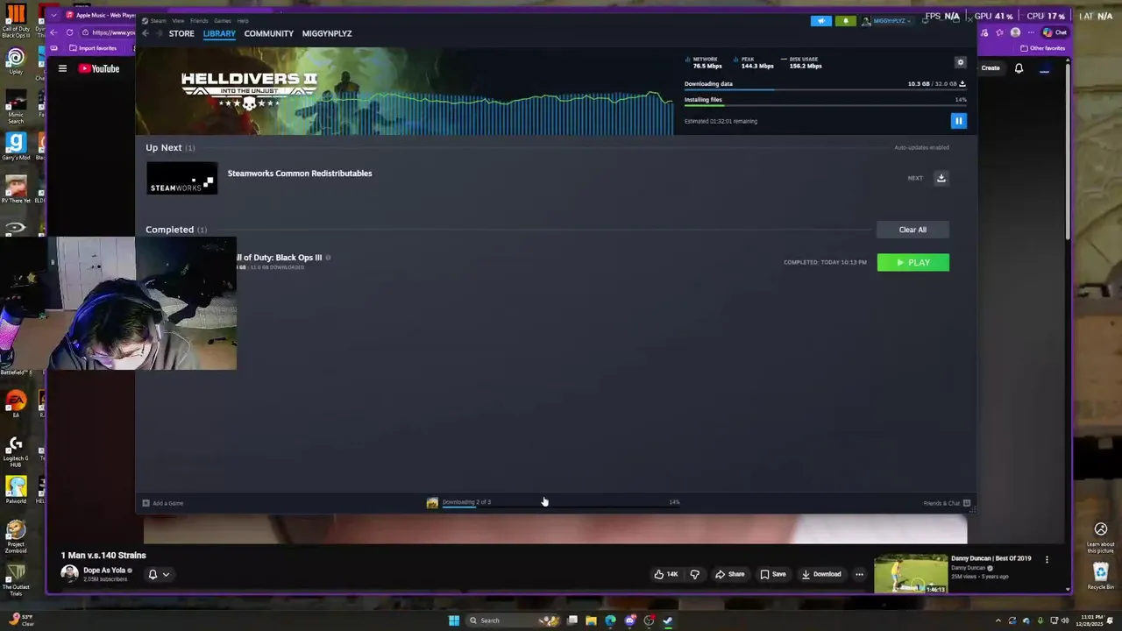Click the YouTube Create button
This screenshot has height=631, width=1122.
click(x=991, y=68)
